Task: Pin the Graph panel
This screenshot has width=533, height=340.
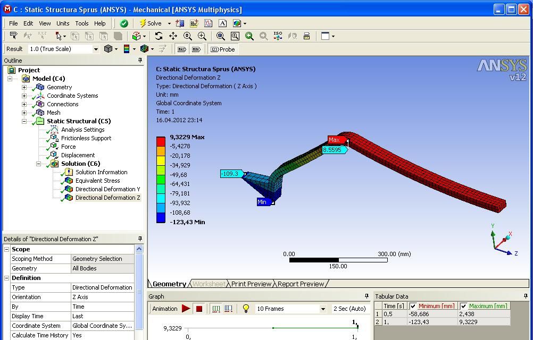Action: click(x=367, y=296)
